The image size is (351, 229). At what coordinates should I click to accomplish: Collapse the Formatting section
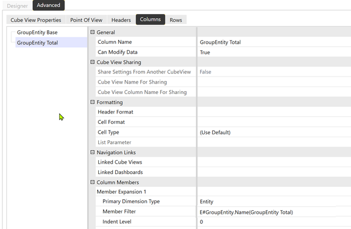(x=92, y=102)
